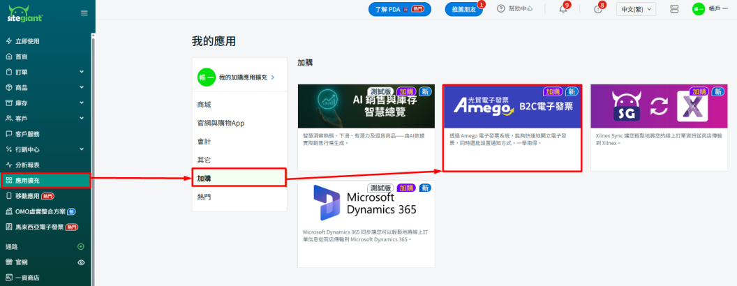Open the 中文(繁) language dropdown
This screenshot has height=286, width=737.
636,9
